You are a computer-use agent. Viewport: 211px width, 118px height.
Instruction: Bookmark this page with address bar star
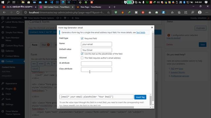pyautogui.click(x=108, y=12)
